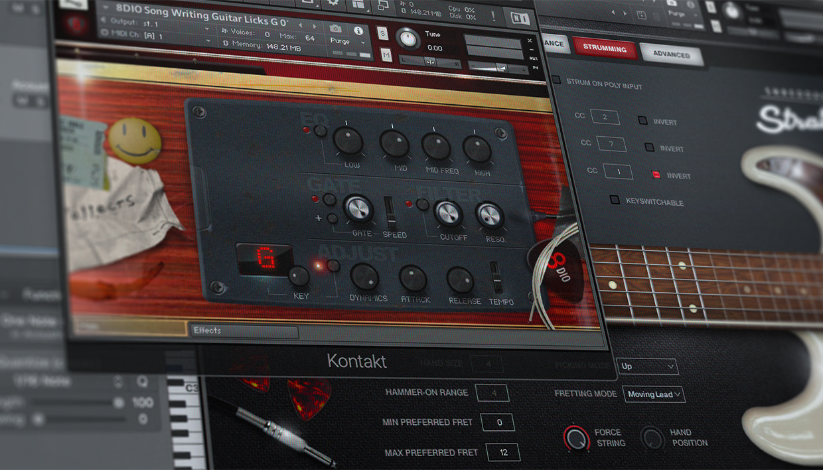This screenshot has width=823, height=470.
Task: Open the instrument info icon beside the camera
Action: [x=358, y=31]
